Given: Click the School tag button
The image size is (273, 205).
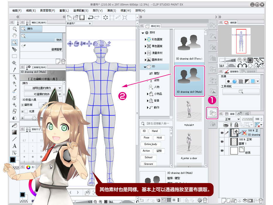Looking at the screenshot, I should (x=148, y=157).
